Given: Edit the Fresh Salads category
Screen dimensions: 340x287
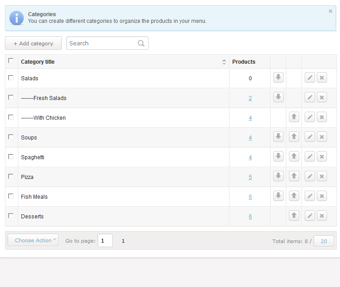Looking at the screenshot, I should coord(310,97).
